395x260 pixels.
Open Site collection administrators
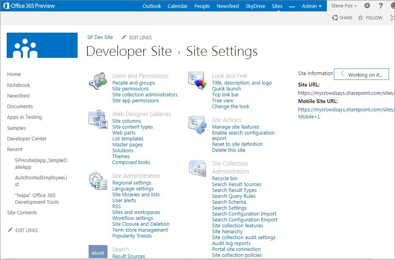[x=145, y=95]
